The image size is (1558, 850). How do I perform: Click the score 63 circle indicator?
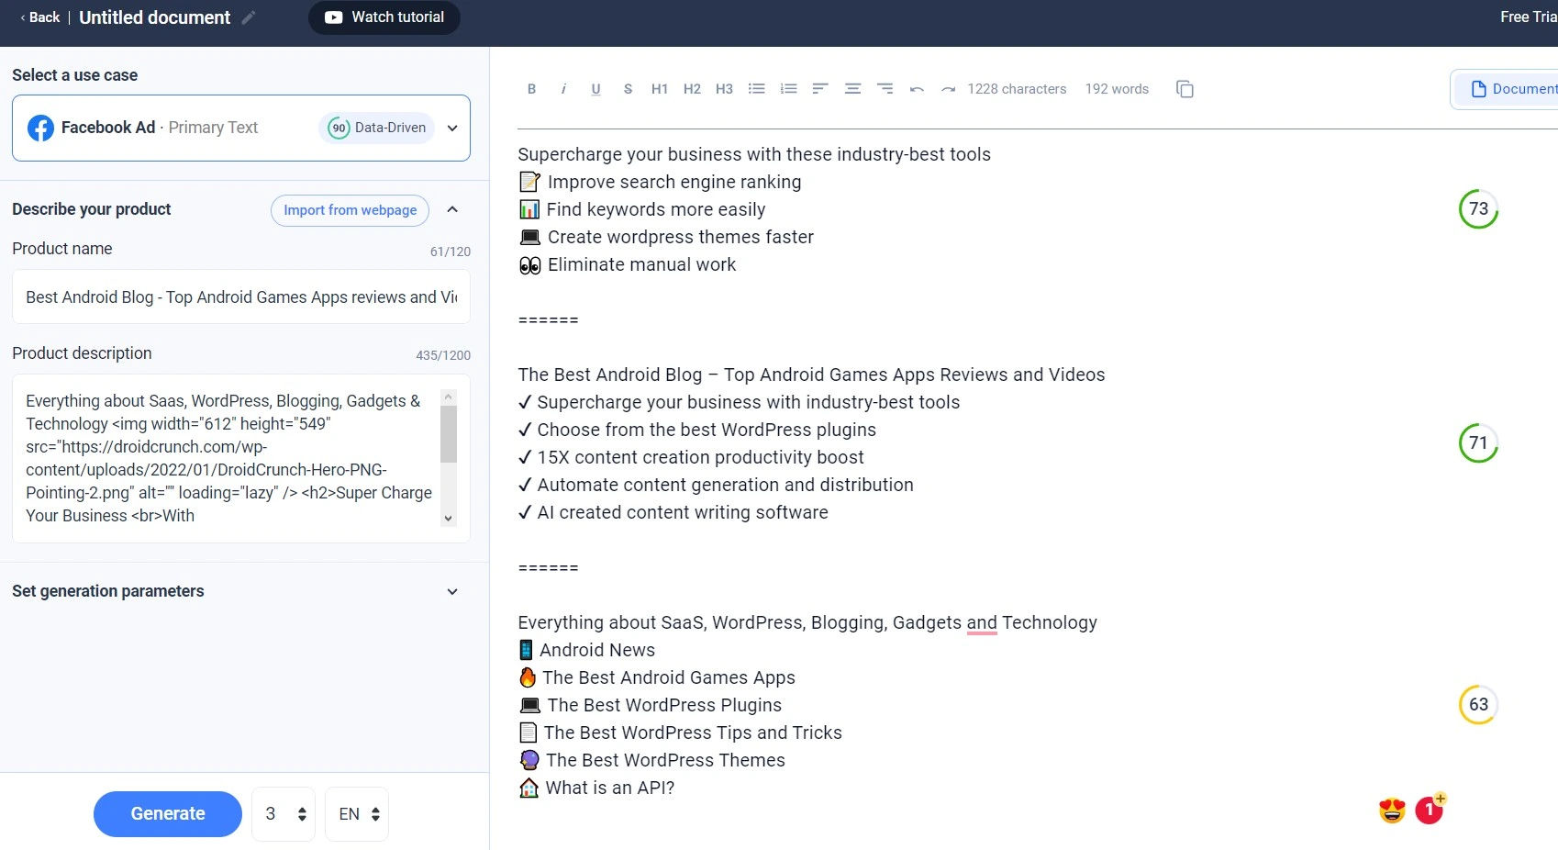point(1478,705)
